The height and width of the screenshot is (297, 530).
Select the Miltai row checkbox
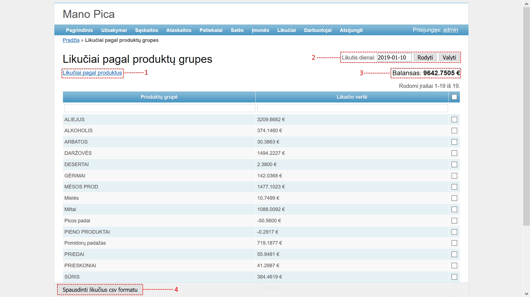[454, 209]
